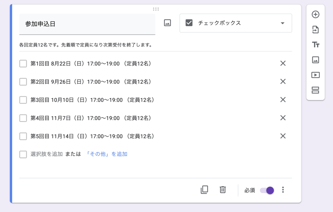Duplicate this question

click(x=204, y=190)
